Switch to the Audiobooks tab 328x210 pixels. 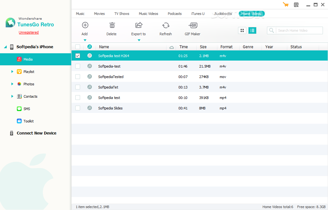[x=223, y=14]
